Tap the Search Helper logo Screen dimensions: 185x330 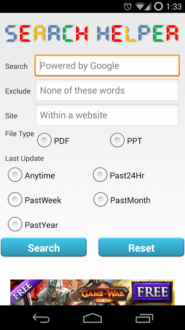tap(92, 33)
